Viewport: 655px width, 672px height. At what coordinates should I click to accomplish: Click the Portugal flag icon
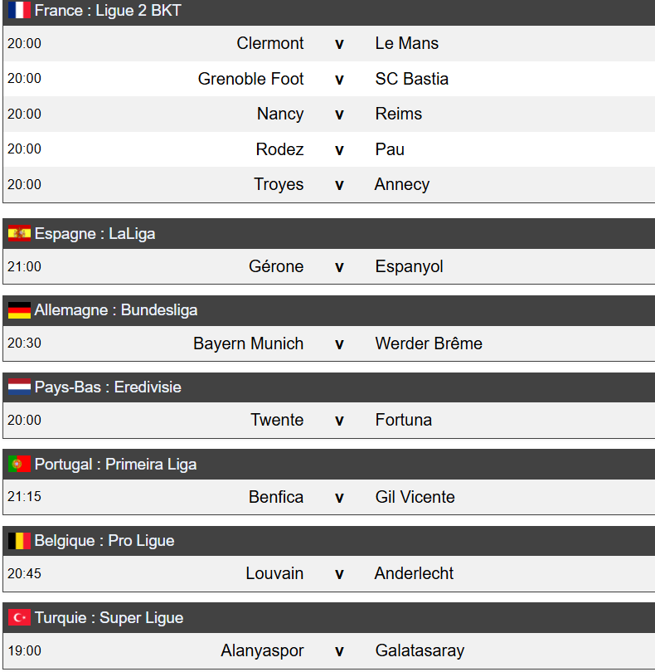click(x=19, y=465)
